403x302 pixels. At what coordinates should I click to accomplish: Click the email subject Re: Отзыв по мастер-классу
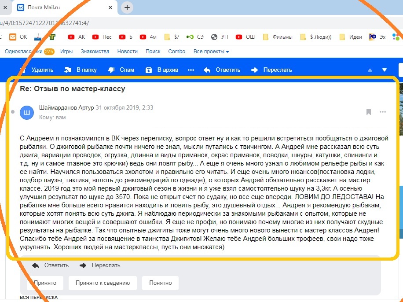click(73, 89)
